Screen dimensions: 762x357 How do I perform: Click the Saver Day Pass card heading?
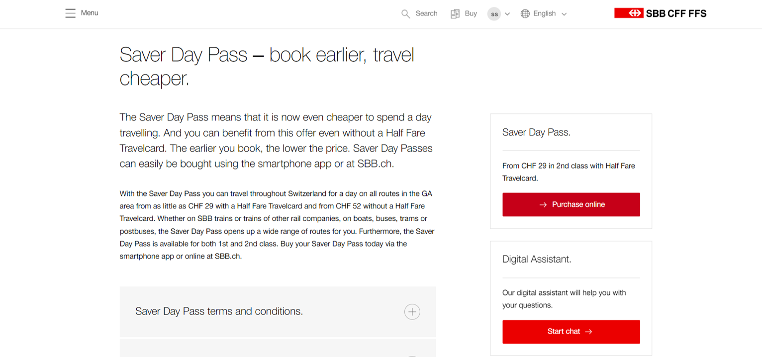tap(536, 132)
